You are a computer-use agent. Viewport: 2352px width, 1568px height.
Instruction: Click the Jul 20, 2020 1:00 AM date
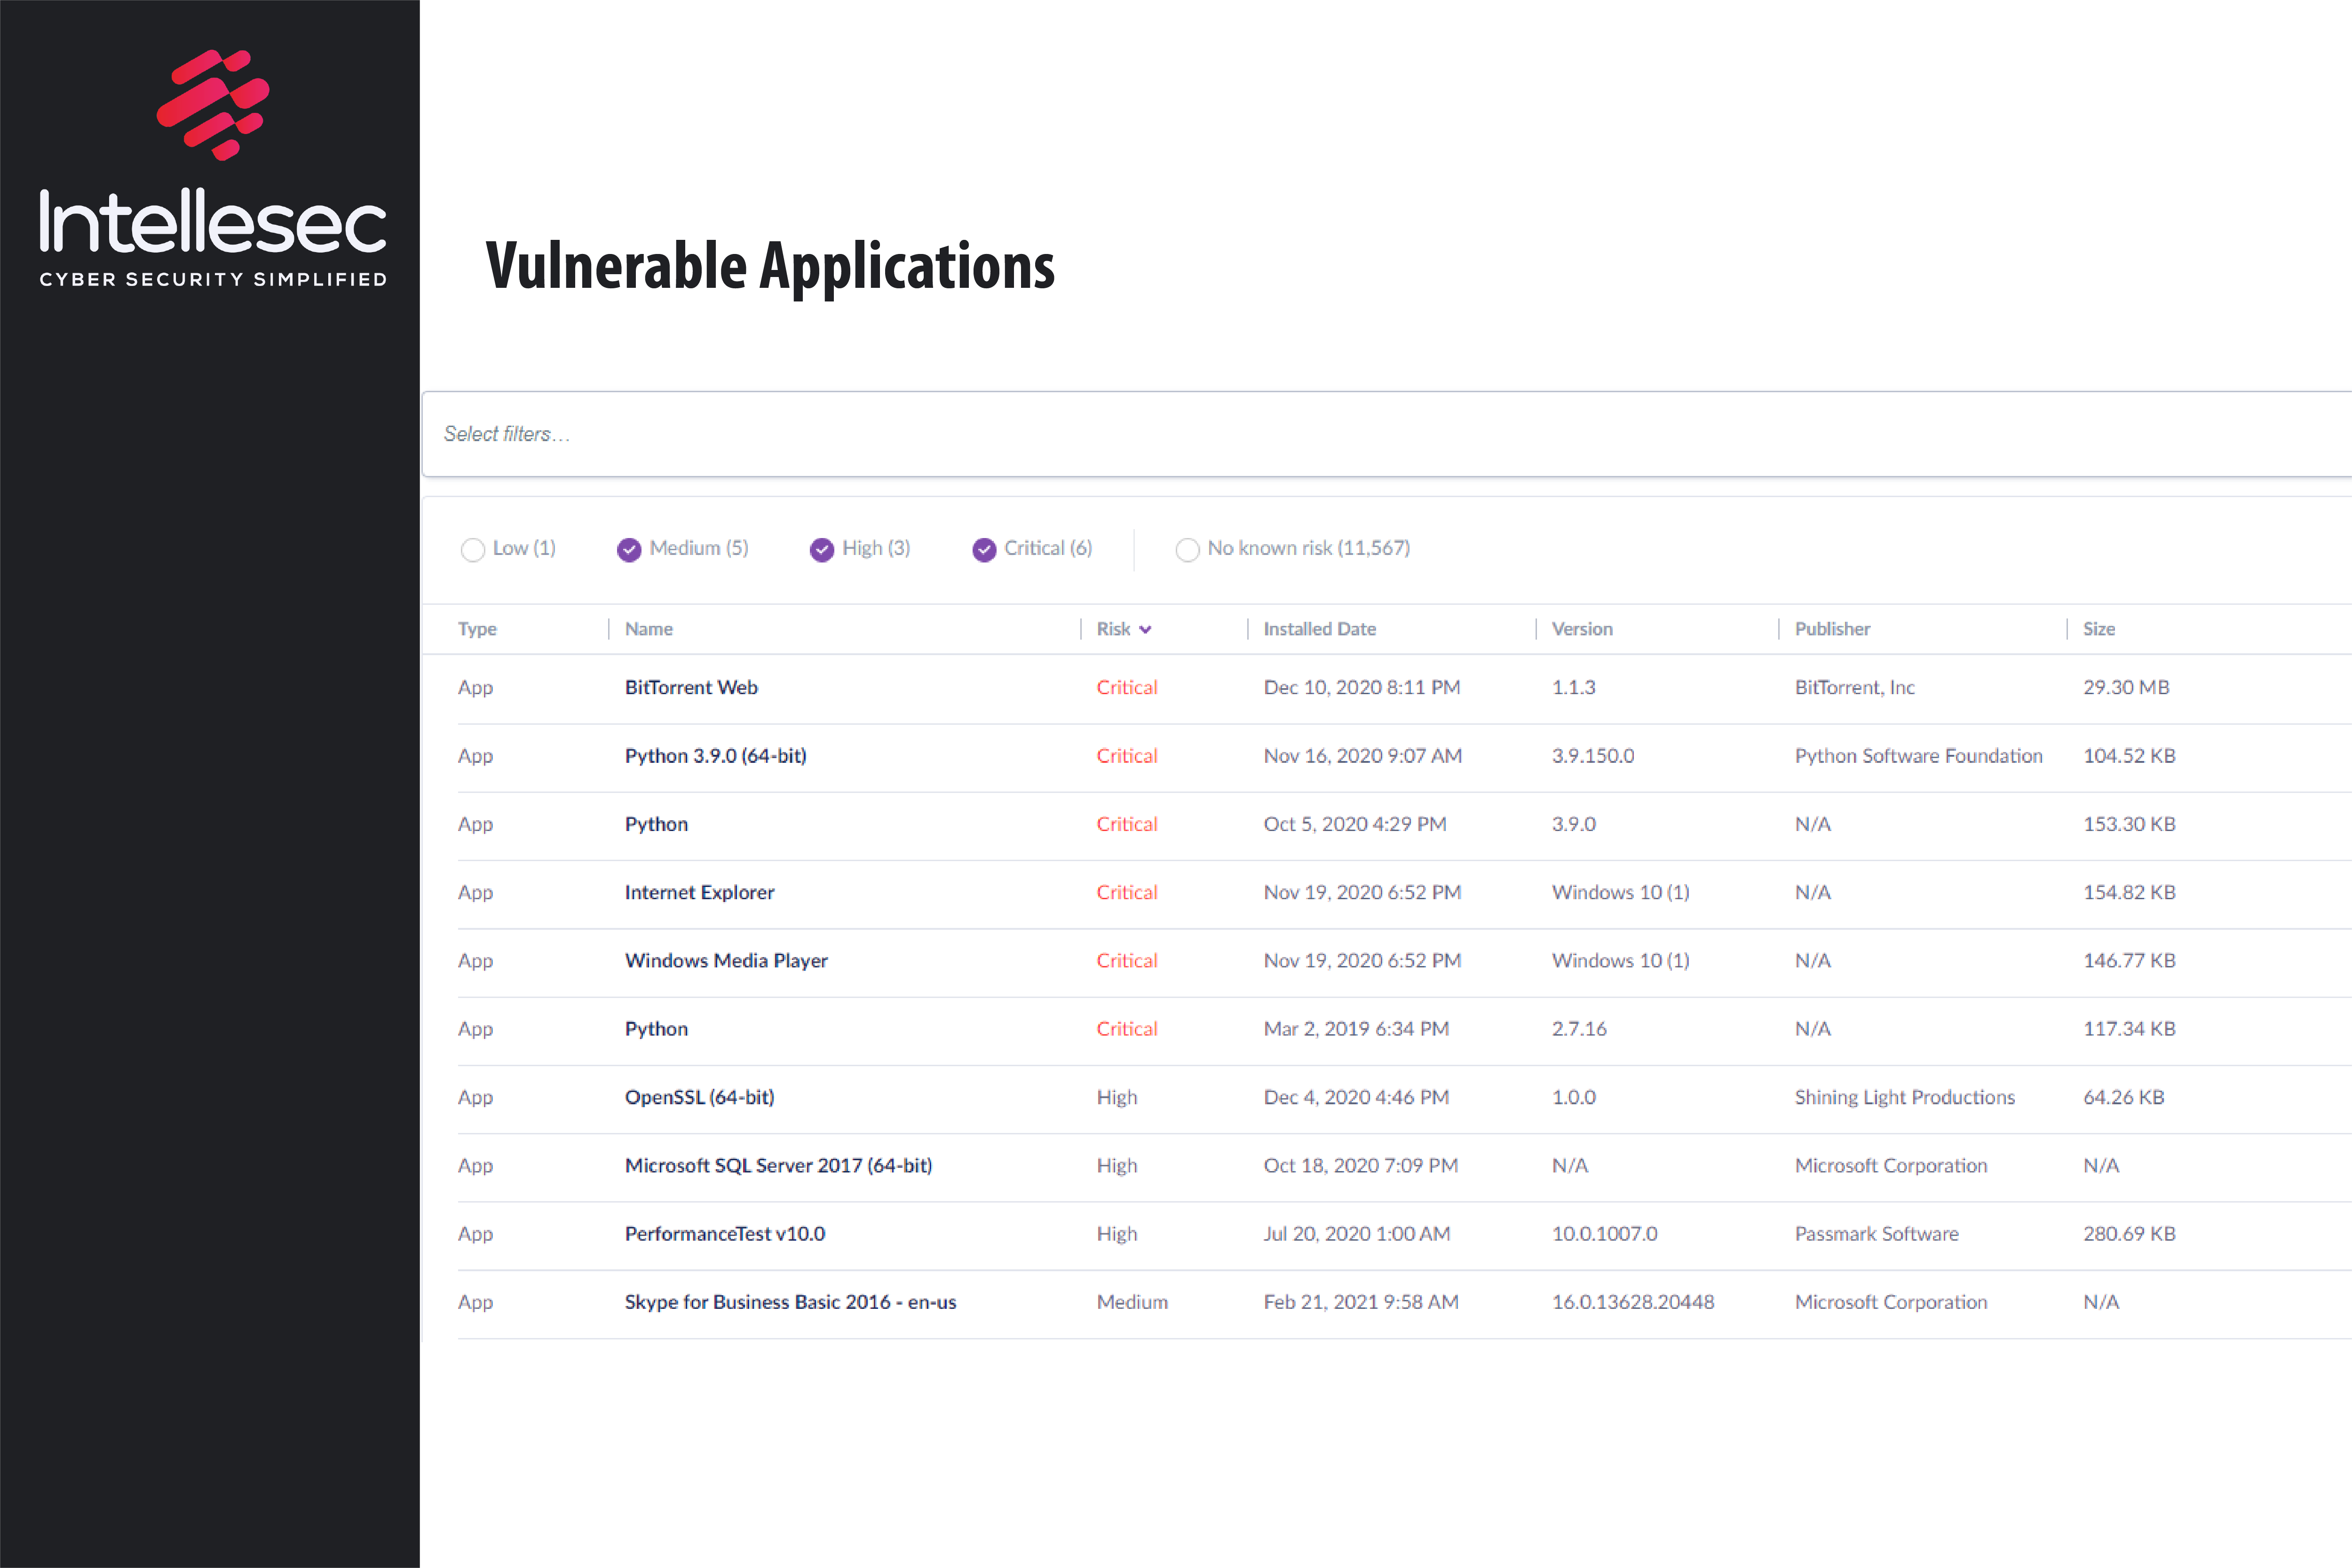(1356, 1234)
